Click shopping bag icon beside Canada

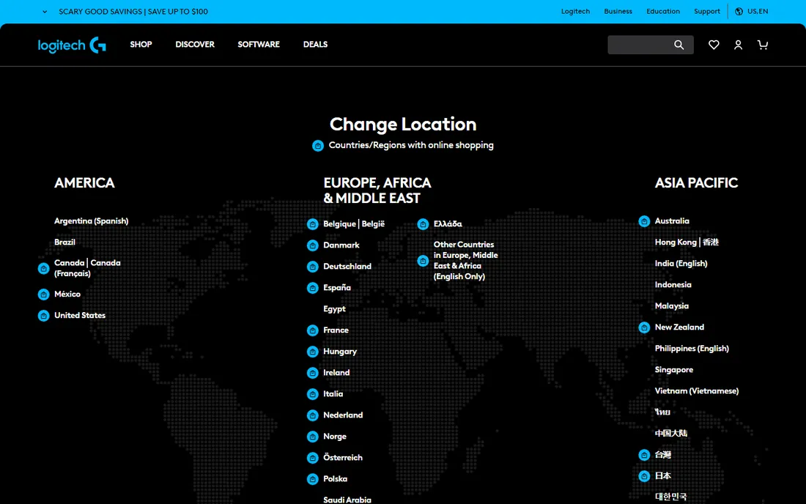click(x=44, y=268)
